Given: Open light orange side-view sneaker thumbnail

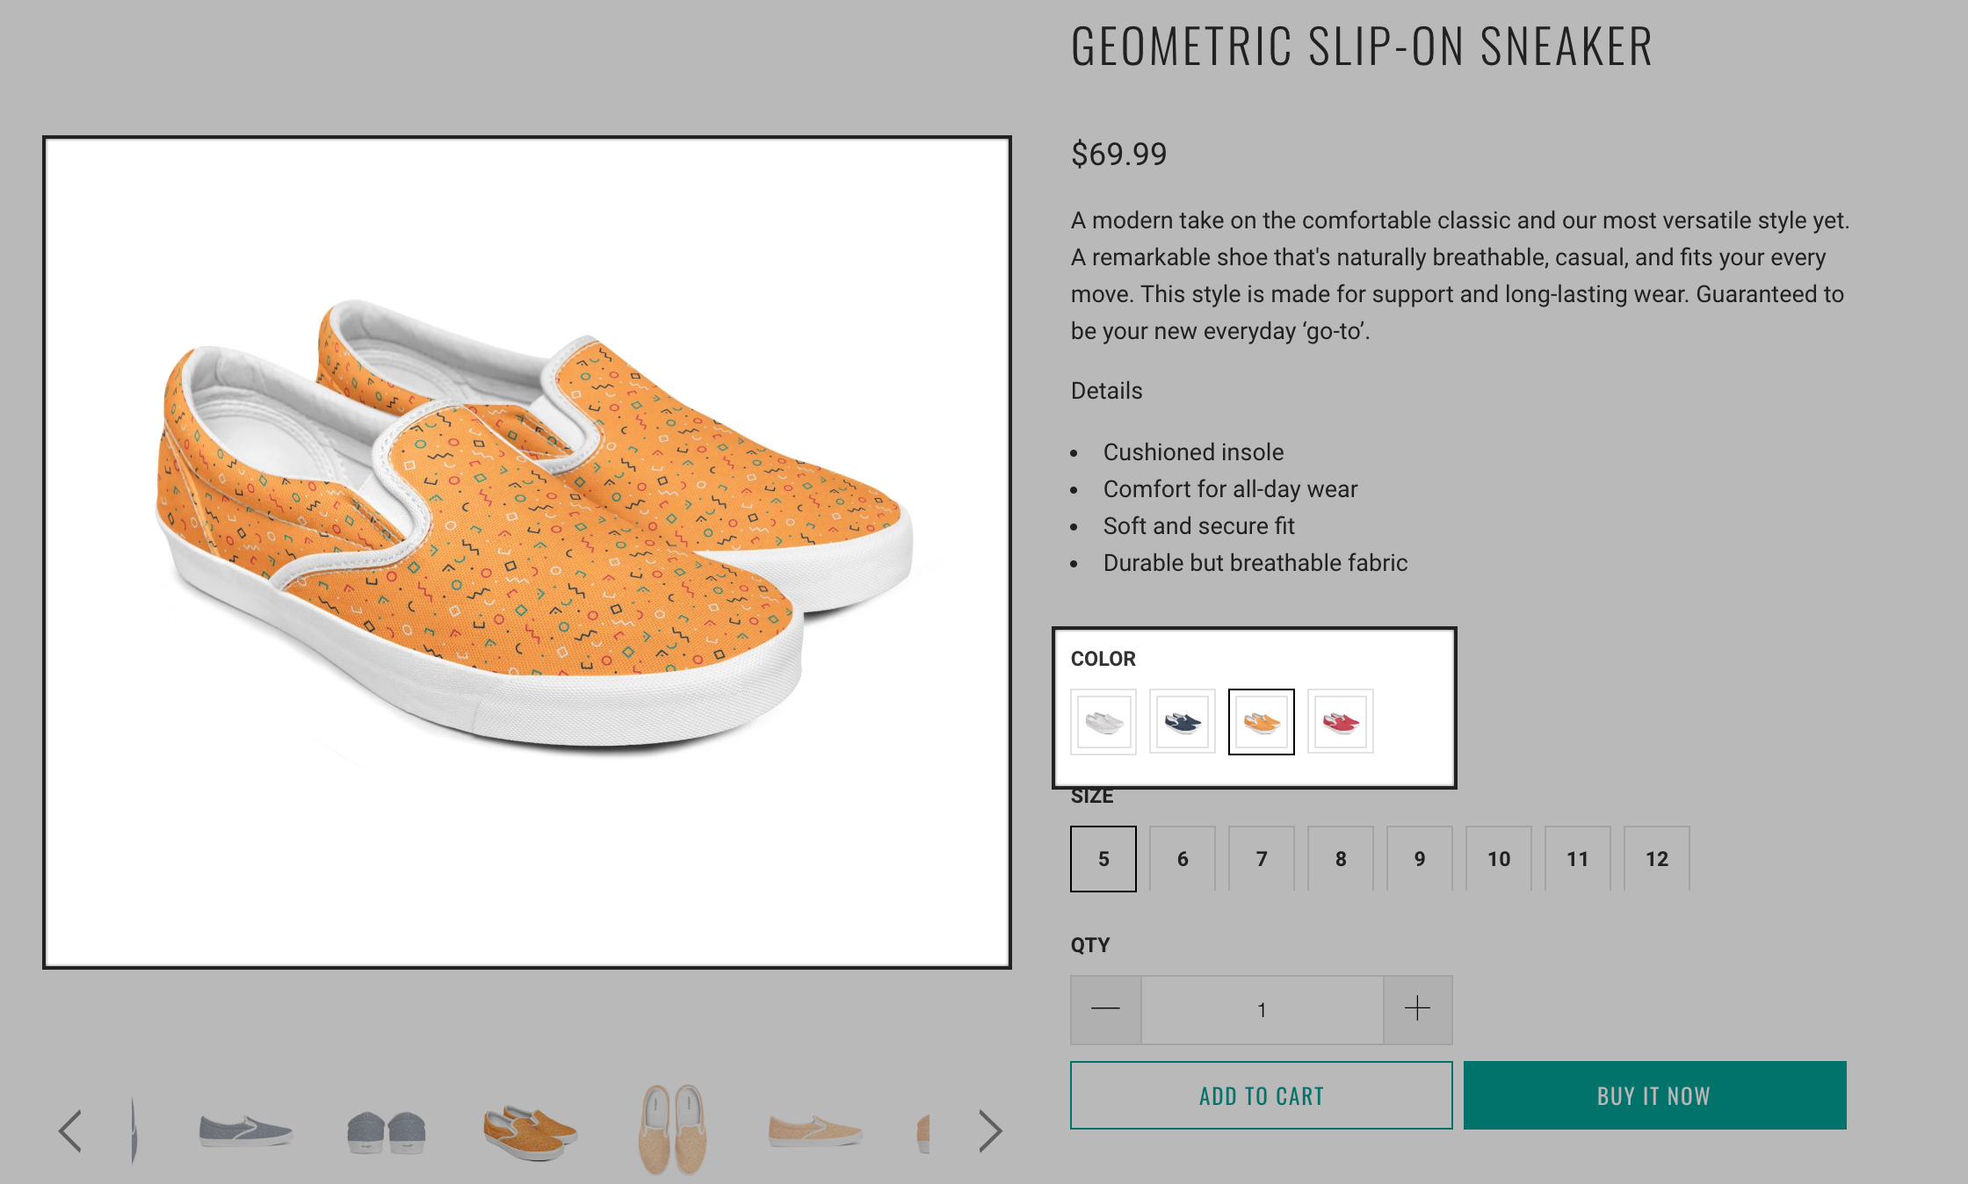Looking at the screenshot, I should [x=815, y=1130].
